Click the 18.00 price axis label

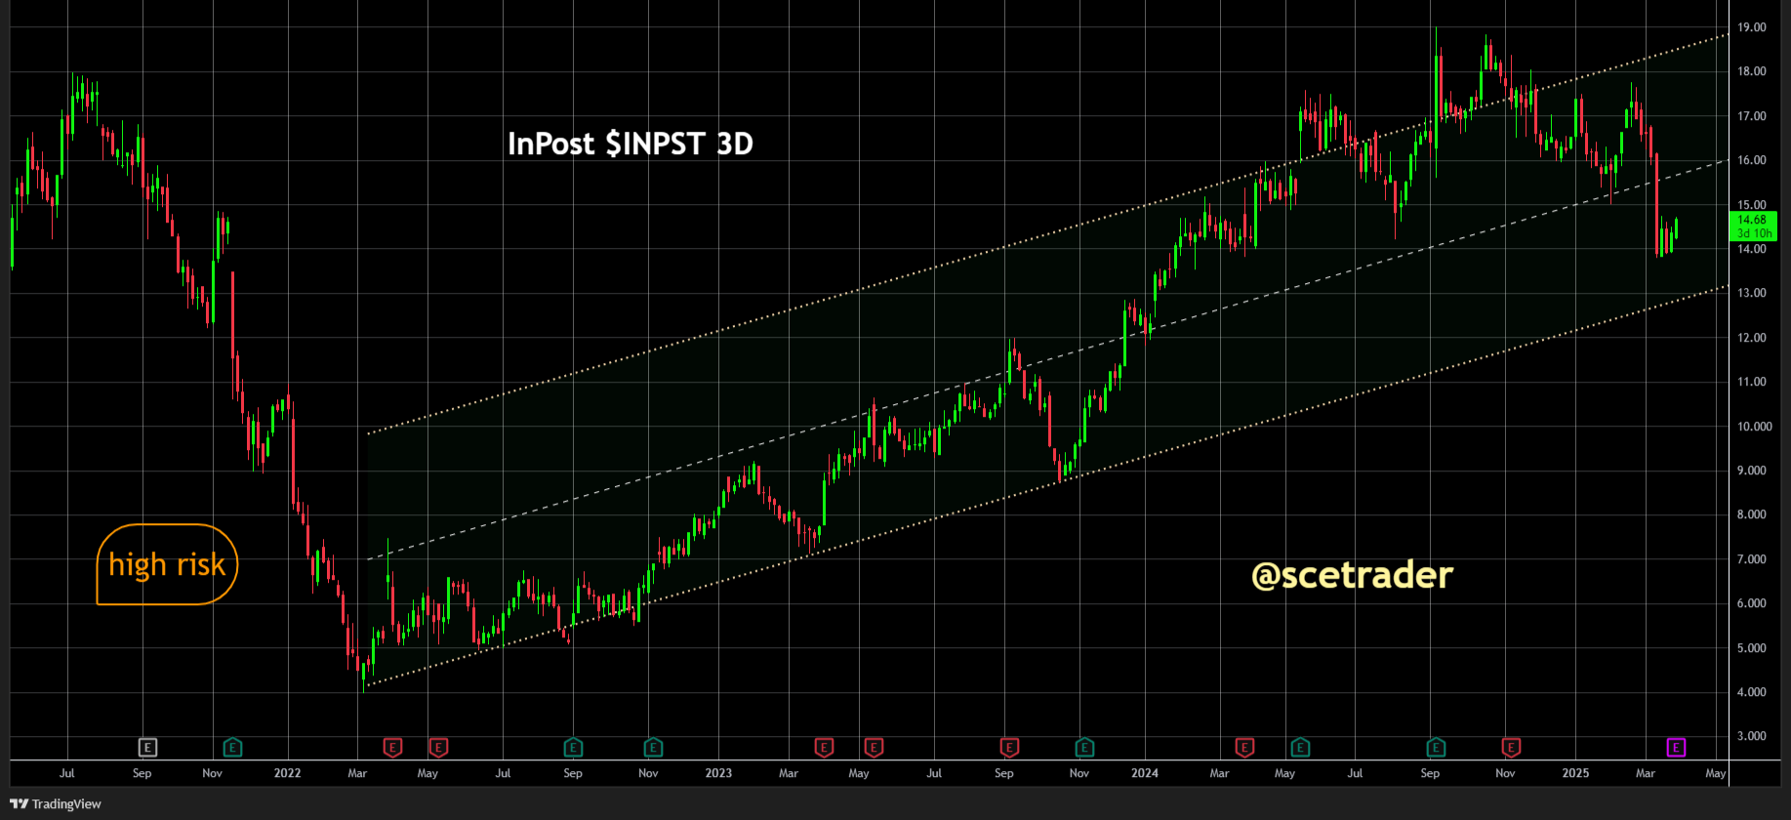point(1752,71)
